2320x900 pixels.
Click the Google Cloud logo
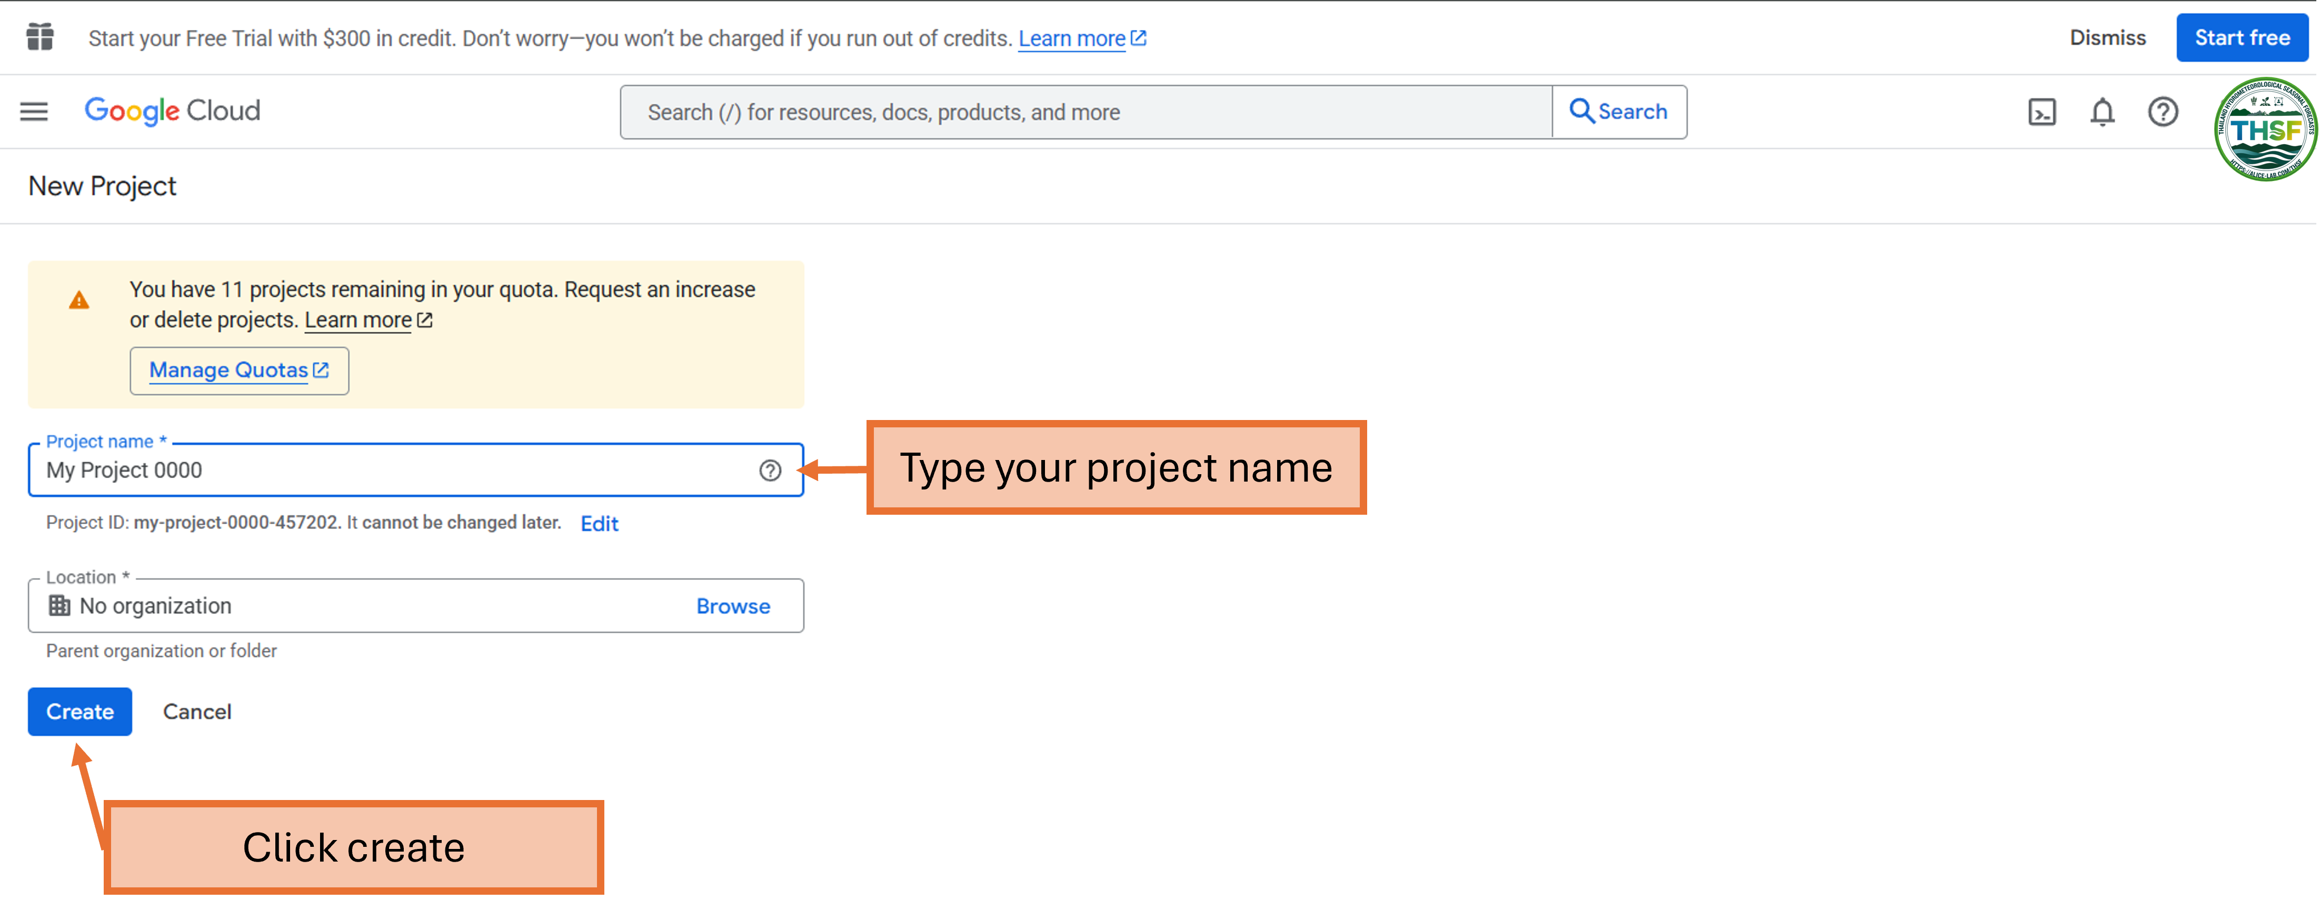(x=172, y=111)
